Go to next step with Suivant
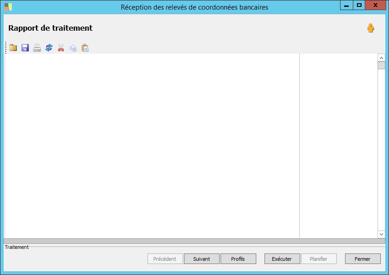The width and height of the screenshot is (389, 275). pyautogui.click(x=202, y=259)
